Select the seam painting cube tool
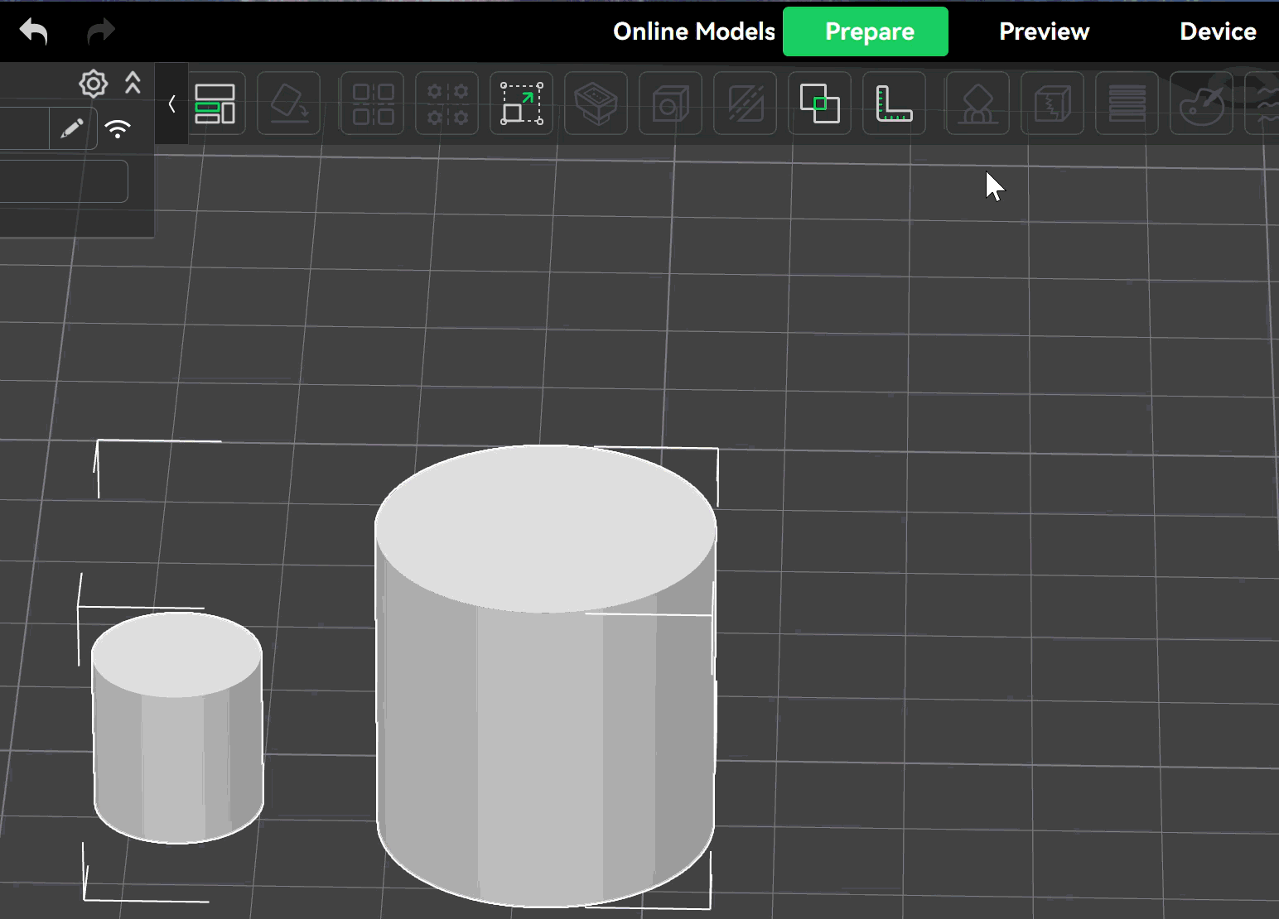Screen dimensions: 1279x919 point(1052,103)
